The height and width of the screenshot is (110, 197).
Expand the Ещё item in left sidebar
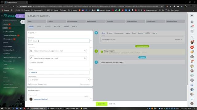click(x=5, y=72)
